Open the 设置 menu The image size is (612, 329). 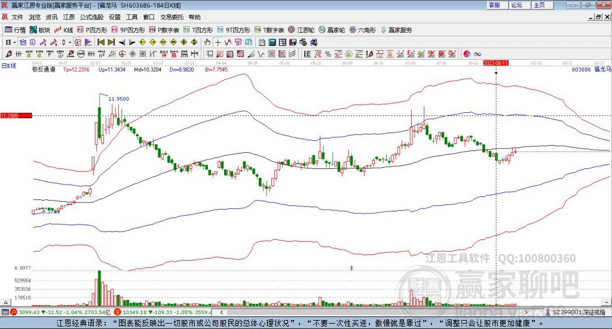[115, 17]
